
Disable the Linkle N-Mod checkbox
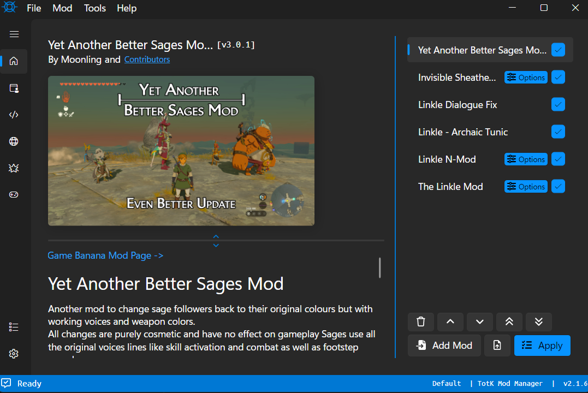coord(559,159)
